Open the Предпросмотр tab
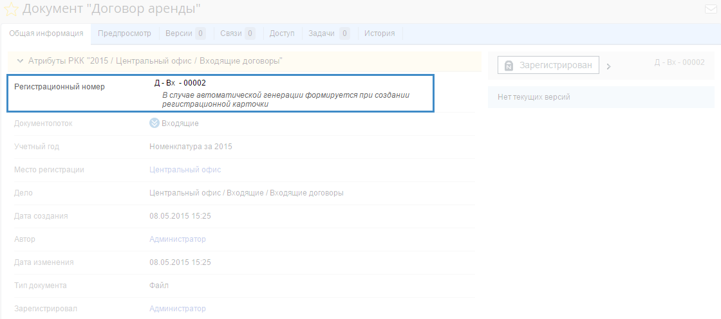This screenshot has width=721, height=319. coord(124,33)
